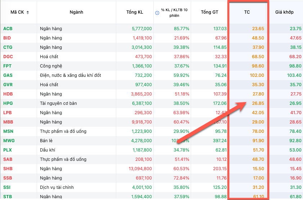Viewport: 303px width, 200px height.
Task: Click total value 172.06 for HPG
Action: click(220, 103)
